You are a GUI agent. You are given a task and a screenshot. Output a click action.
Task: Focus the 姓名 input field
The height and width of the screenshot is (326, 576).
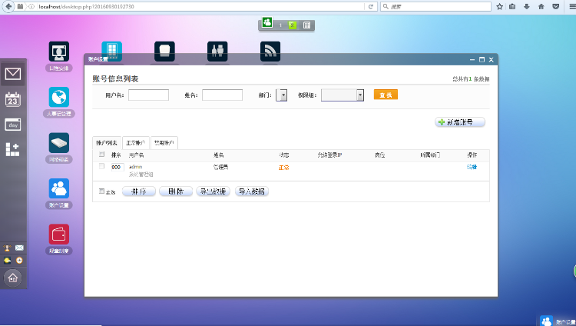(222, 95)
